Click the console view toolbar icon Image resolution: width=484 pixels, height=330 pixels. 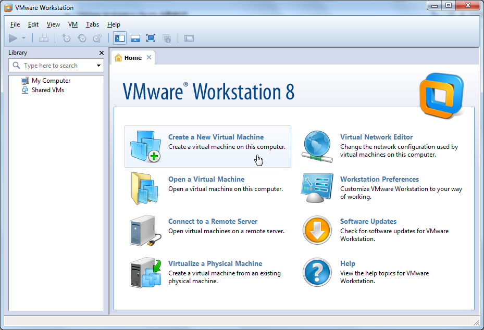point(189,38)
